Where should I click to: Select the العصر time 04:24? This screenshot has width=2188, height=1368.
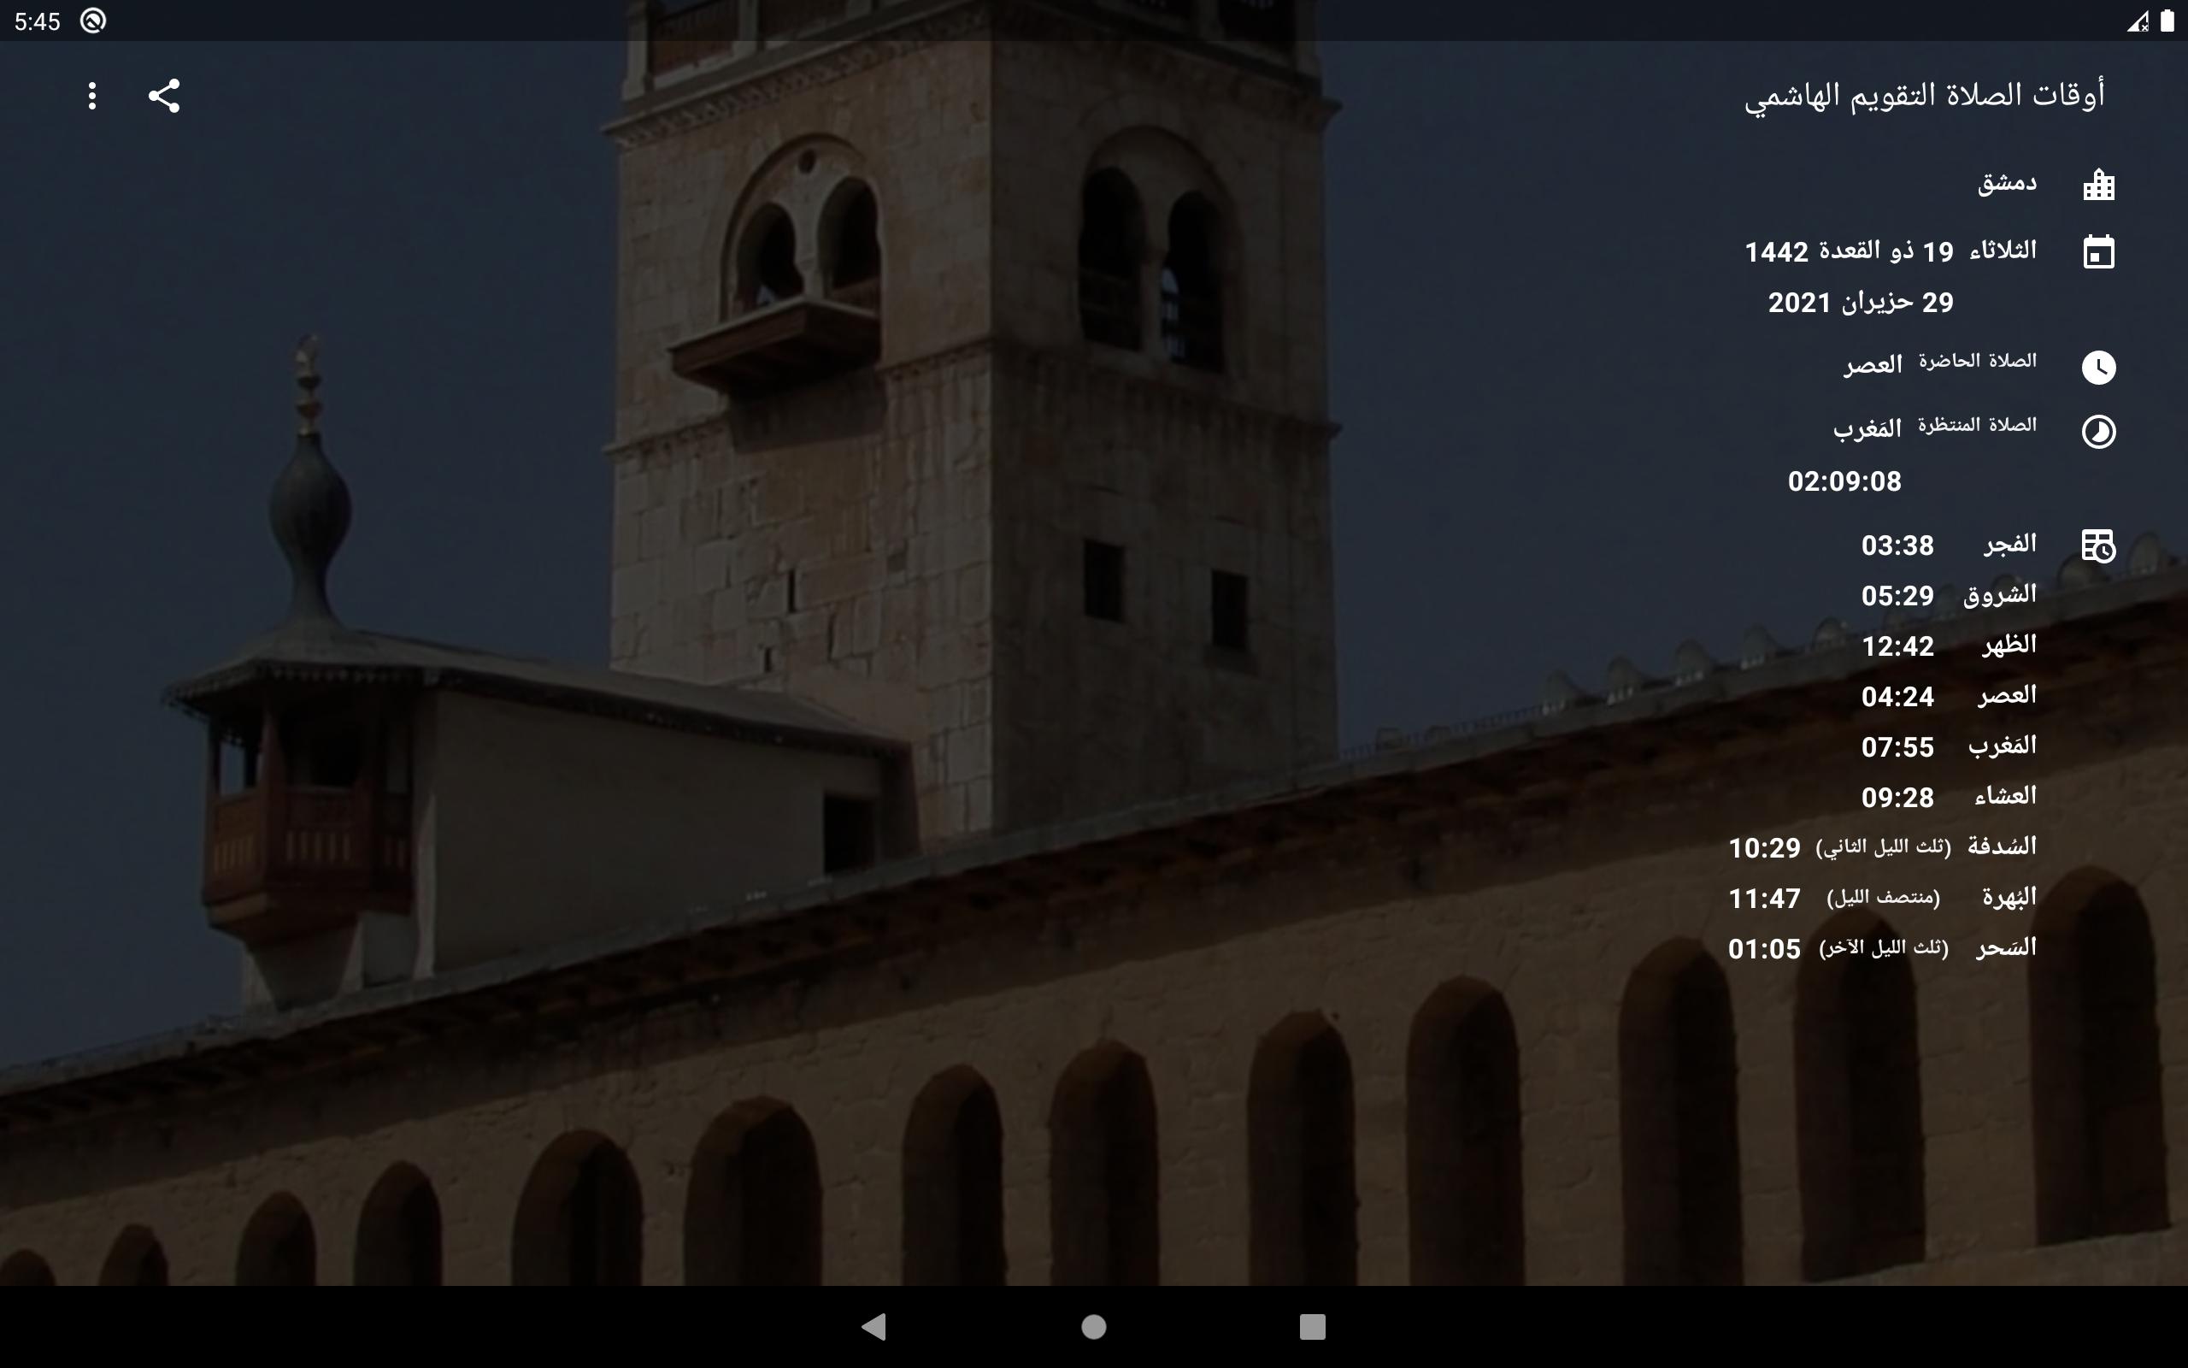pos(1897,697)
